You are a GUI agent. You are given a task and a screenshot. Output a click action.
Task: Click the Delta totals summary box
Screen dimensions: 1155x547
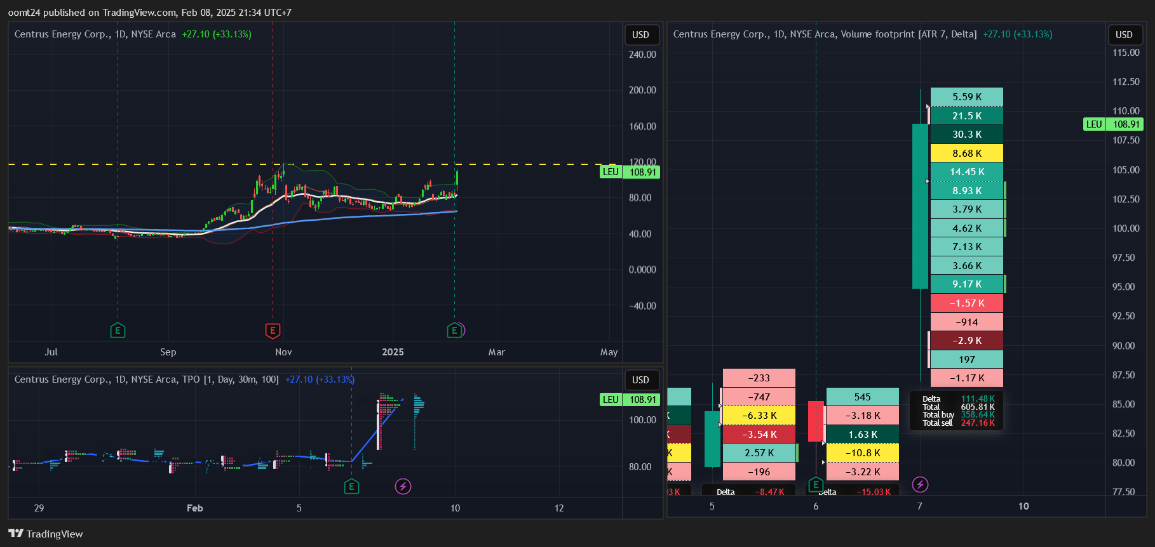957,411
